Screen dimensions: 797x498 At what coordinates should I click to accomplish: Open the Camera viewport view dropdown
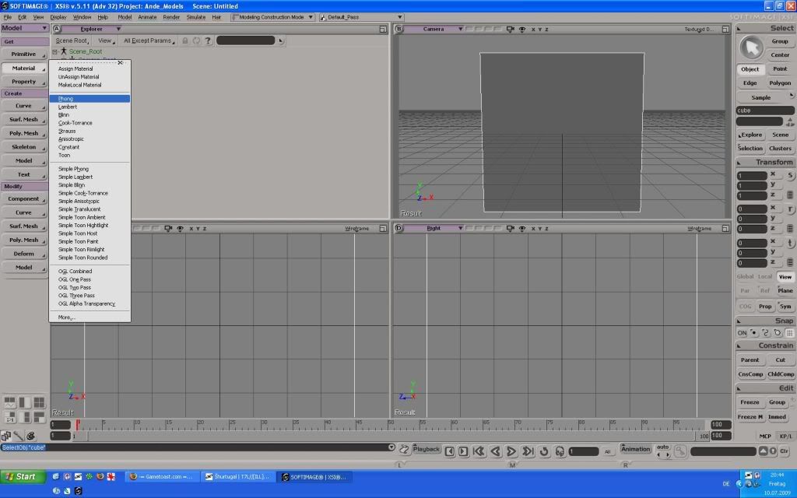tap(434, 29)
